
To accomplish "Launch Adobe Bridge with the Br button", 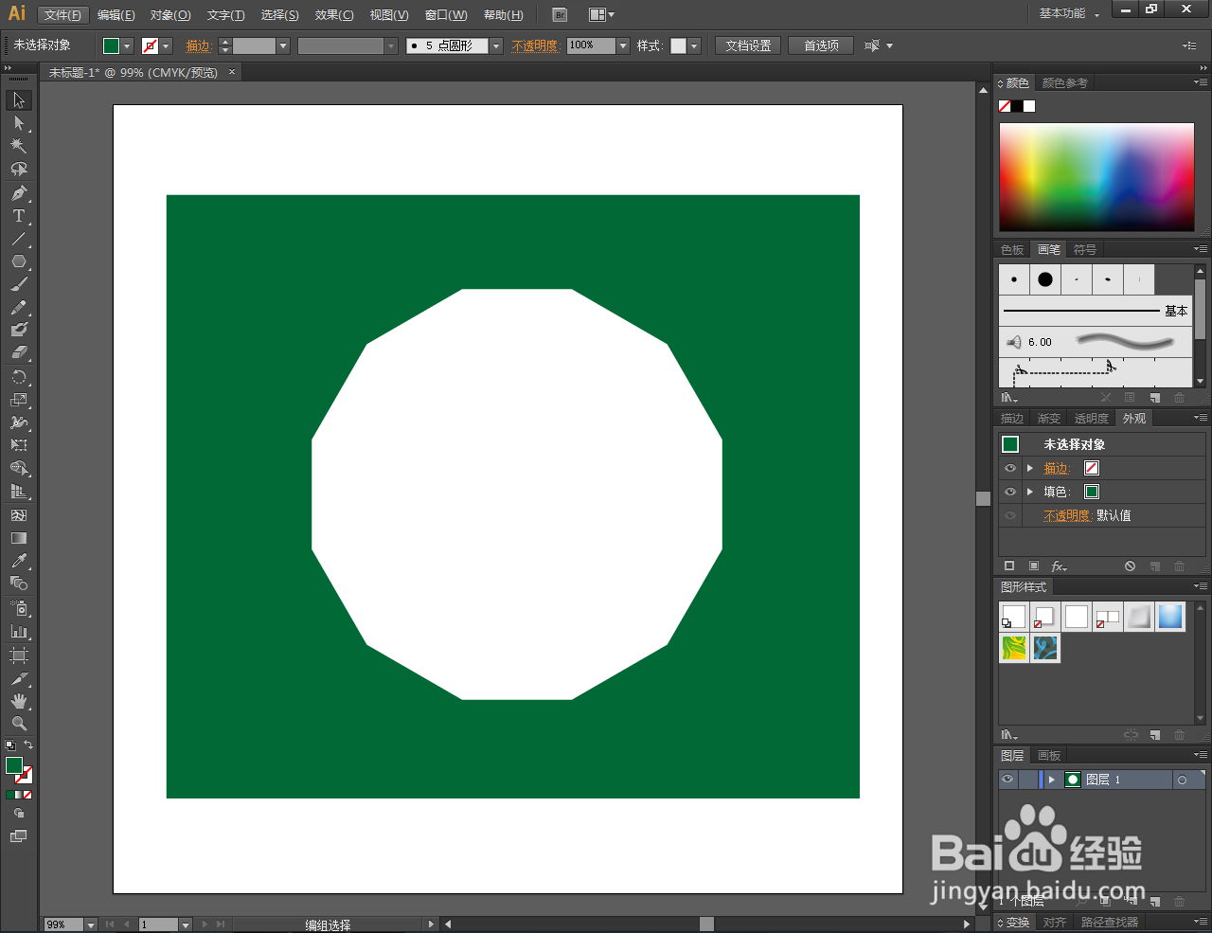I will pyautogui.click(x=560, y=15).
